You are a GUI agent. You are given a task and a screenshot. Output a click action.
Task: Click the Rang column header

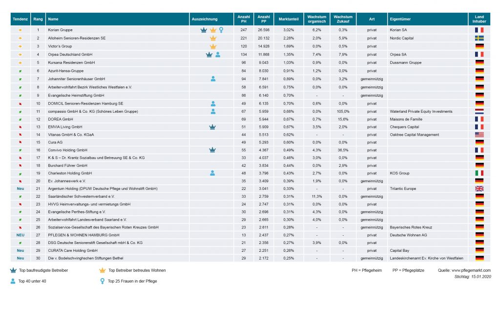[38, 19]
